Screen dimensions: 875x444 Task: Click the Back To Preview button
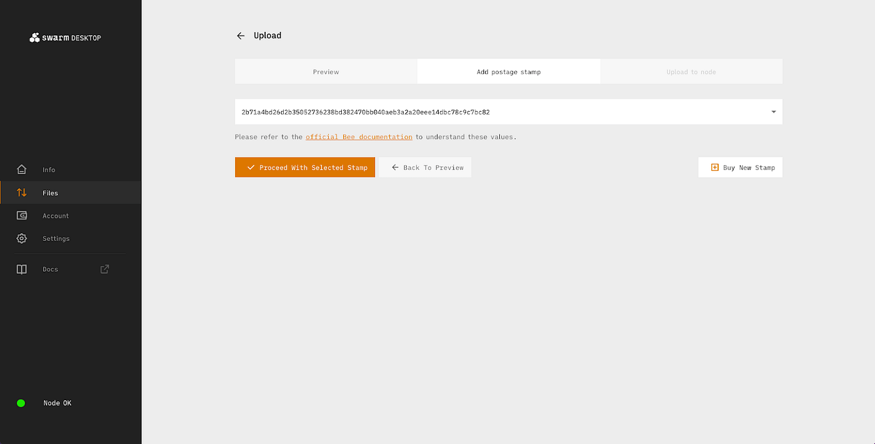pyautogui.click(x=425, y=168)
